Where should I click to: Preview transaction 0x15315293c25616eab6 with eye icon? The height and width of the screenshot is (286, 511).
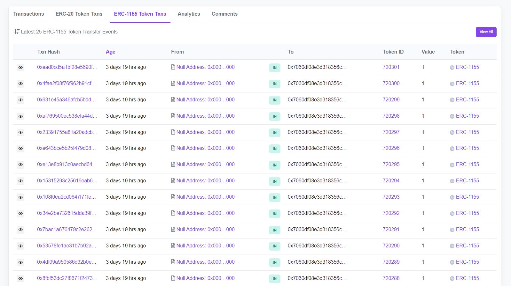[20, 181]
